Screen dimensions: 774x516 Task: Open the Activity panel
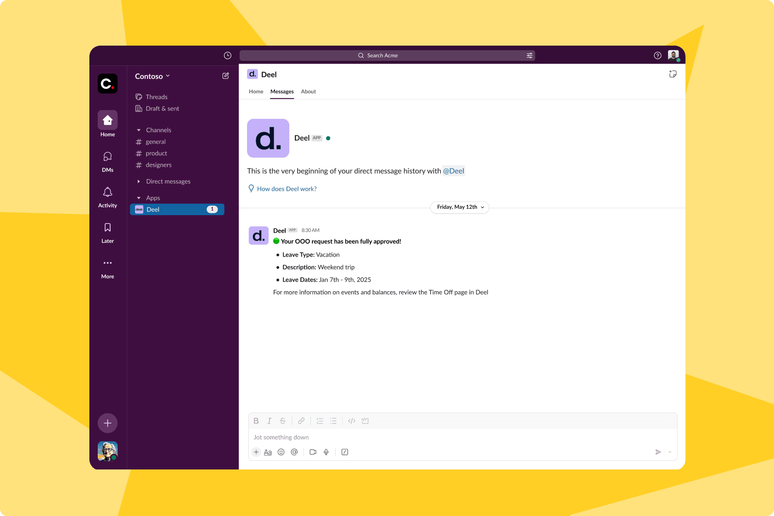107,197
